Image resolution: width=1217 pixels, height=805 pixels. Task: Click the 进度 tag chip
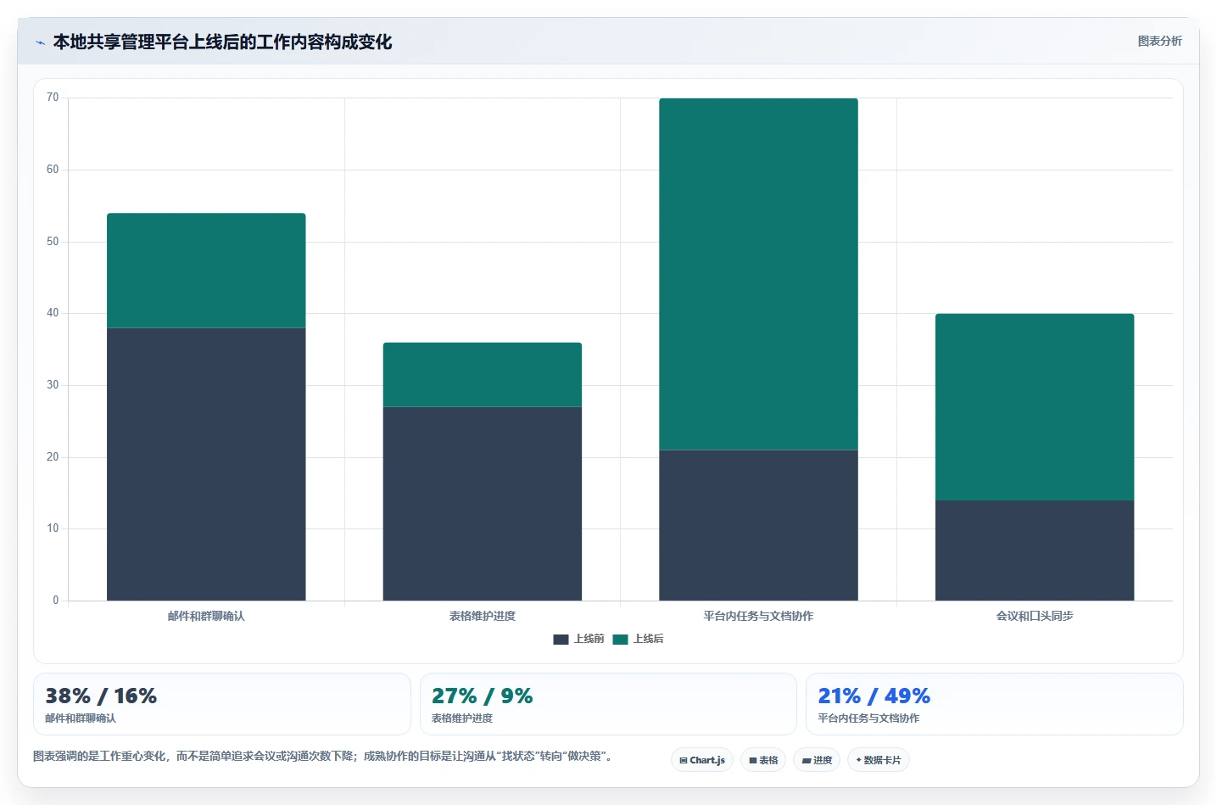pyautogui.click(x=817, y=760)
